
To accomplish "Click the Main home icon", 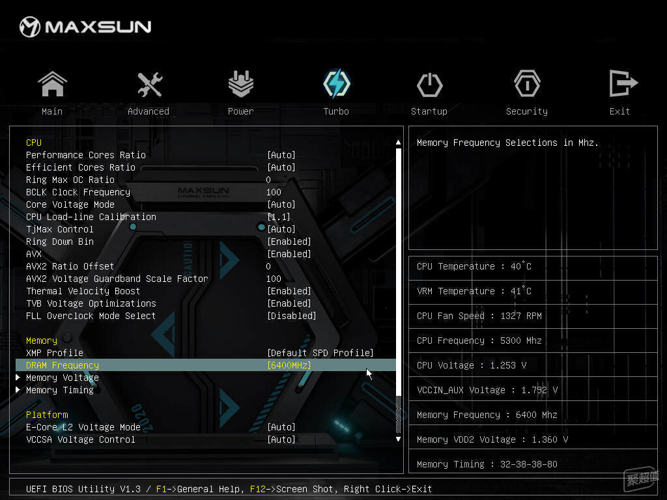I will point(52,84).
